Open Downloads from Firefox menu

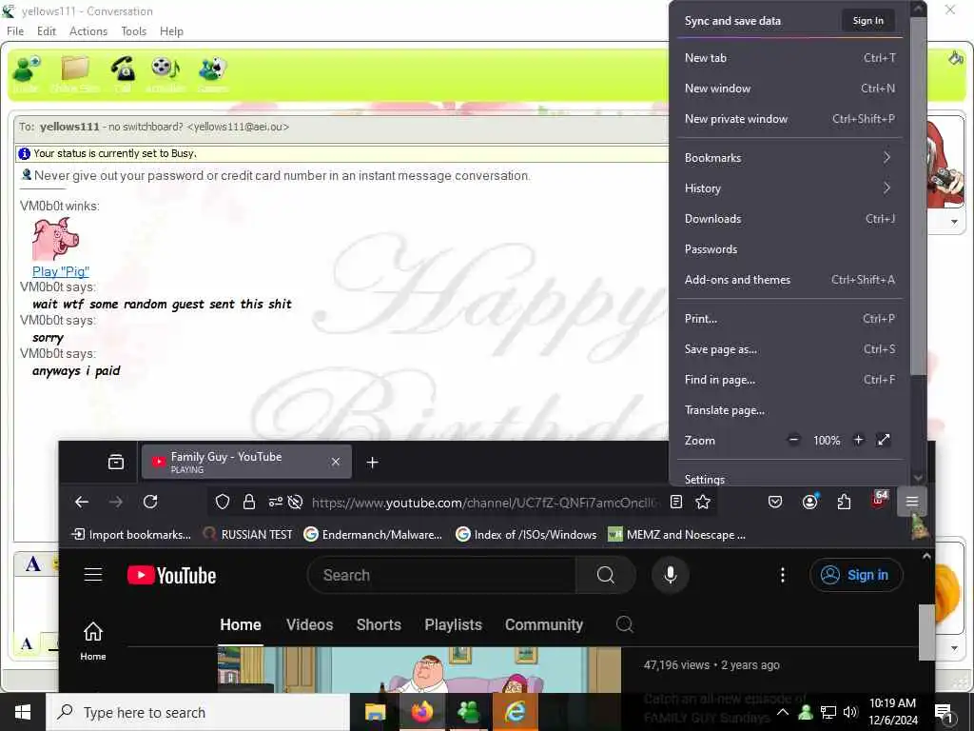click(789, 219)
